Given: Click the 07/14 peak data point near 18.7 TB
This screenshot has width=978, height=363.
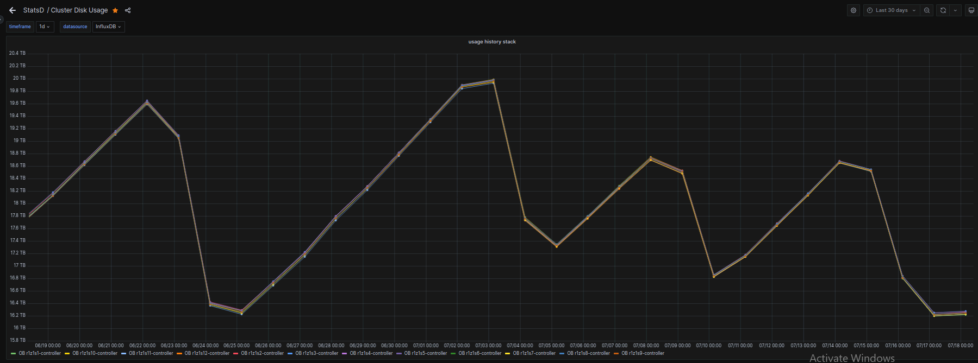Looking at the screenshot, I should [839, 162].
